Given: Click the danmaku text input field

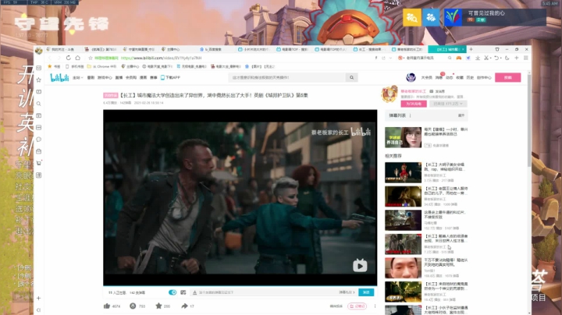Looking at the screenshot, I should click(267, 292).
